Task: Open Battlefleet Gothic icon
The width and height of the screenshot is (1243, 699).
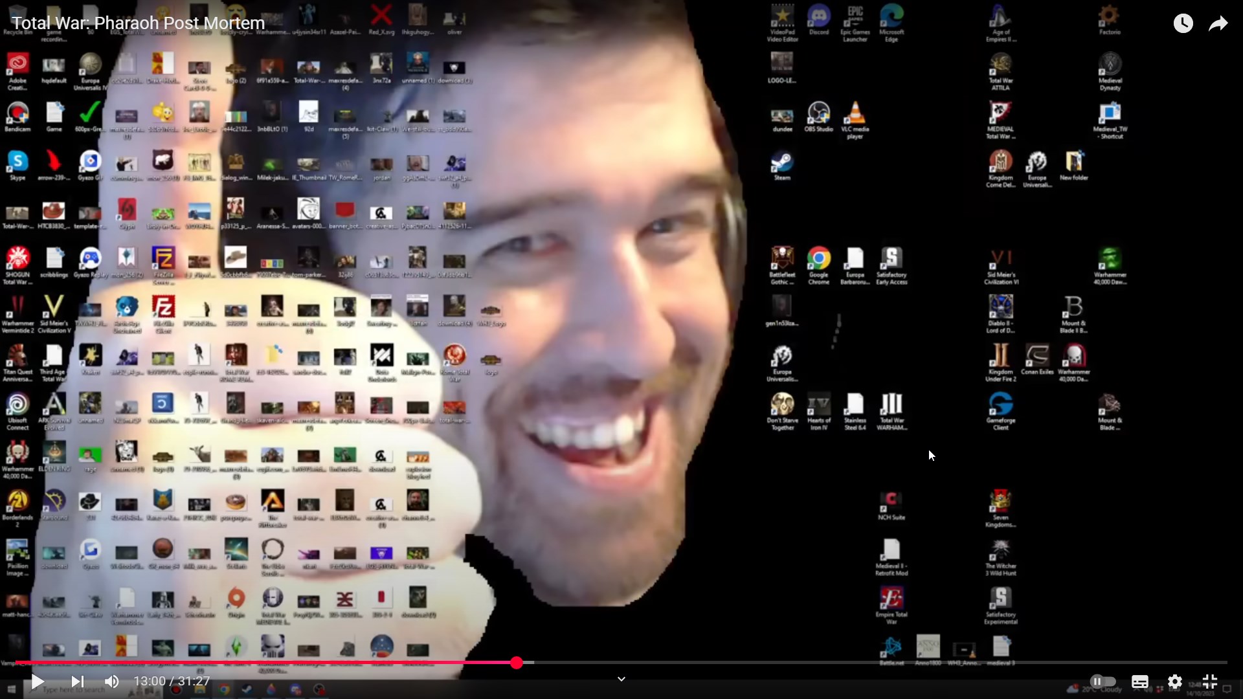Action: [x=782, y=266]
